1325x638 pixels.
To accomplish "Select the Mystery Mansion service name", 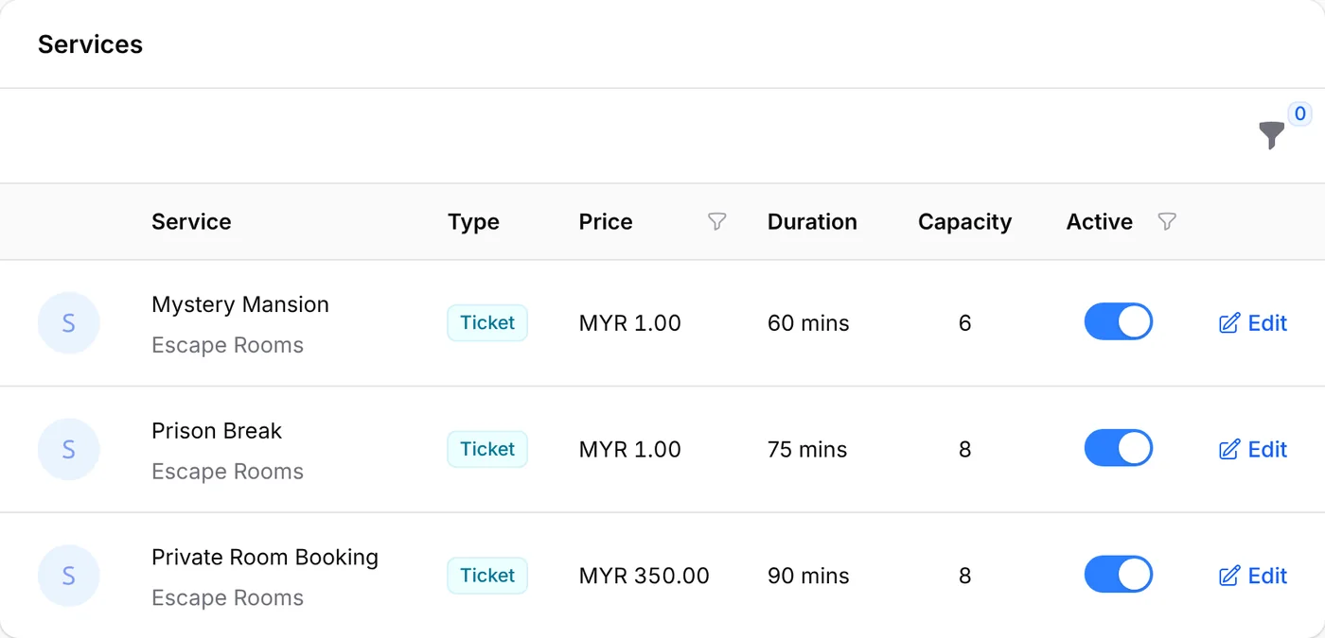I will click(240, 304).
